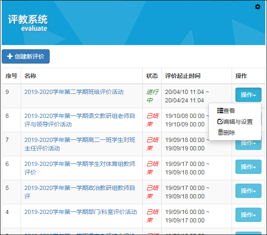Click the 删除 trash icon
Screen dimensions: 267x235
(220, 132)
